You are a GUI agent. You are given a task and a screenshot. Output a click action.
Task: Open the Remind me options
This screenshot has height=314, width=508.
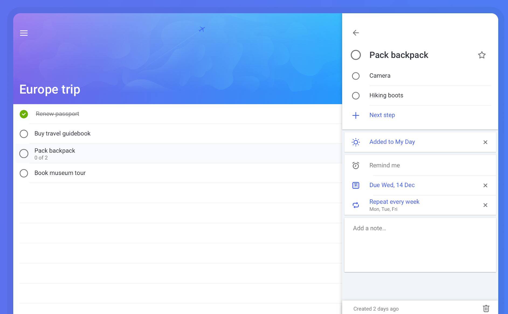[x=385, y=165]
